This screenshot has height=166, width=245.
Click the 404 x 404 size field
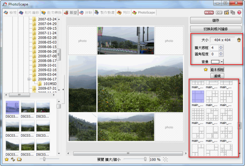(223, 40)
